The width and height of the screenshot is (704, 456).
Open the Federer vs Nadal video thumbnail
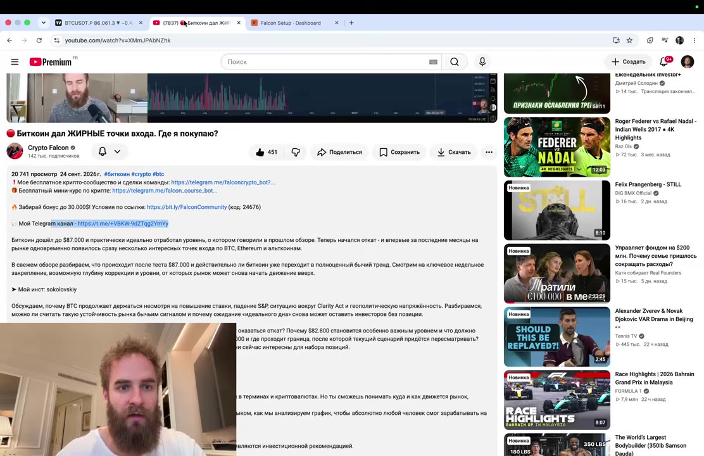coord(556,147)
